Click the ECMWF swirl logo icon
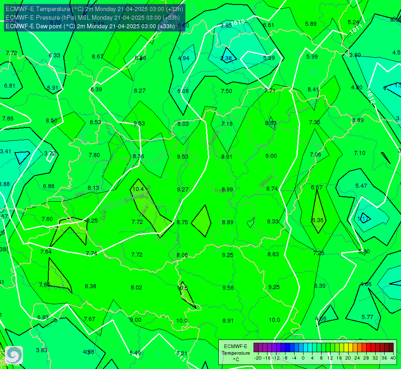Viewport: 401px width, 369px height. click(x=14, y=355)
